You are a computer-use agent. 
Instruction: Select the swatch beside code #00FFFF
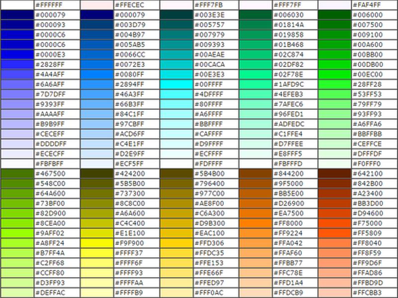click(177, 84)
